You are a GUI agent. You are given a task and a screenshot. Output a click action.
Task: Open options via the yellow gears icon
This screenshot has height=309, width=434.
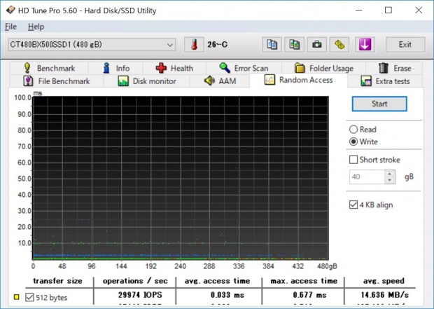pos(339,45)
